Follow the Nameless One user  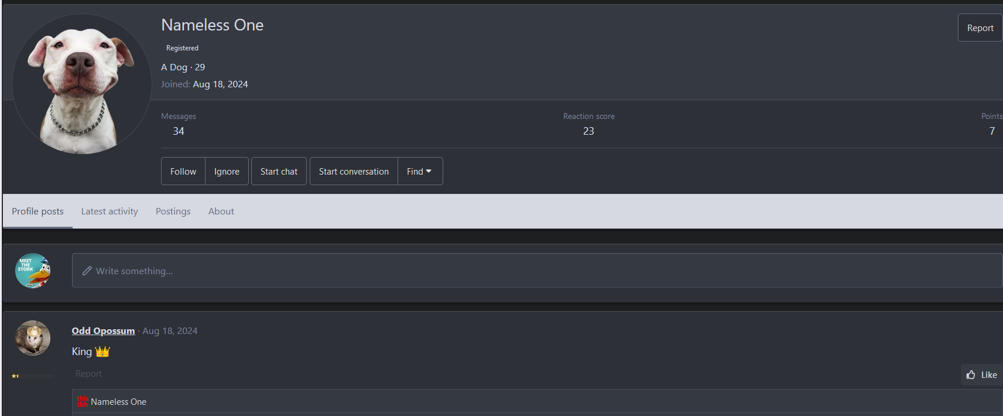(x=183, y=171)
